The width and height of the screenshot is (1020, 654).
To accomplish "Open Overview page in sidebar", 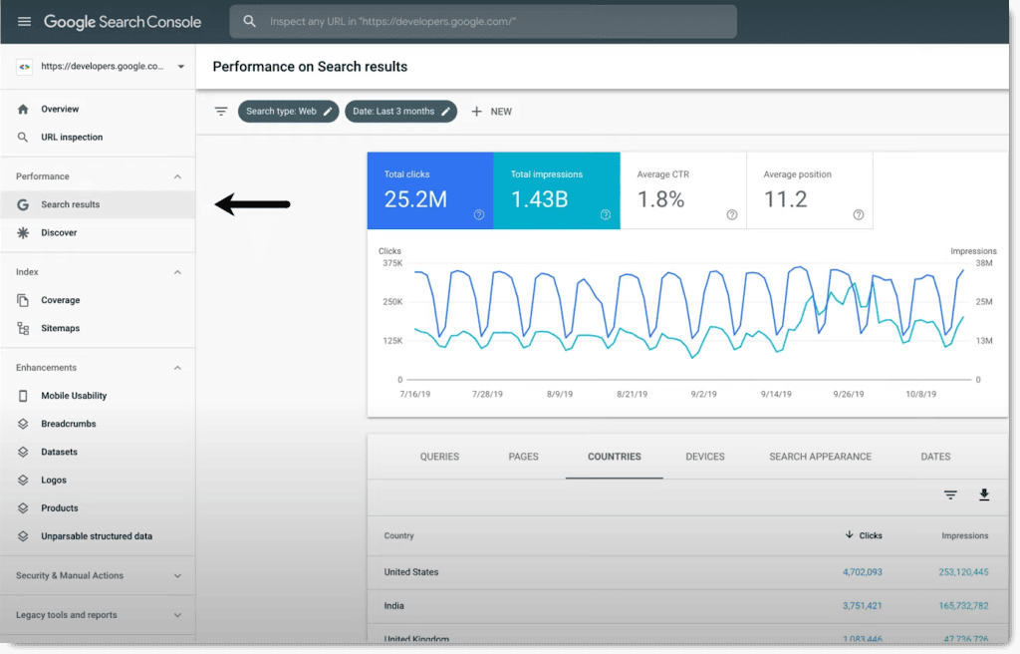I will (x=98, y=109).
